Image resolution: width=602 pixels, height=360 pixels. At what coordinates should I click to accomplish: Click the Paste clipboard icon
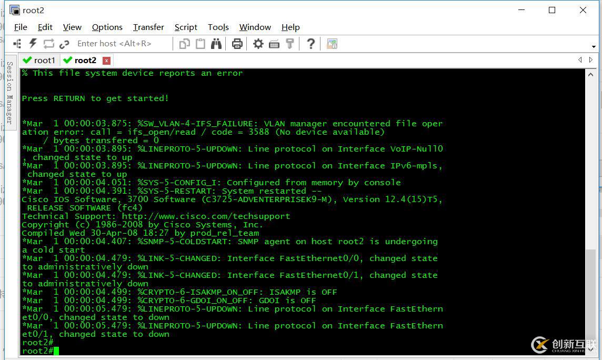pos(200,44)
